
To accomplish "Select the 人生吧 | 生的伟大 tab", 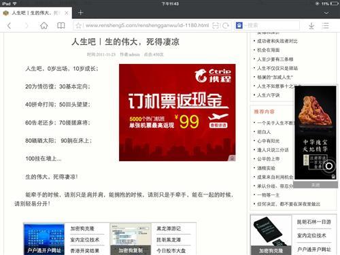I will 36,13.
